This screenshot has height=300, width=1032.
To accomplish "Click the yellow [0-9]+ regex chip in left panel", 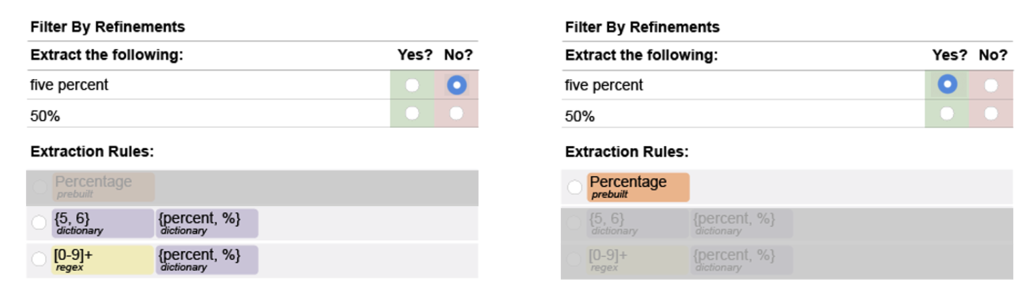I will coord(103,259).
